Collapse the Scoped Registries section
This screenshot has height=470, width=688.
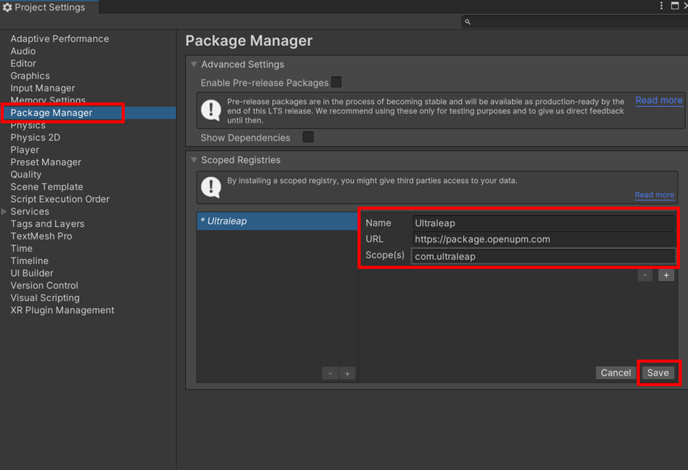tap(194, 160)
